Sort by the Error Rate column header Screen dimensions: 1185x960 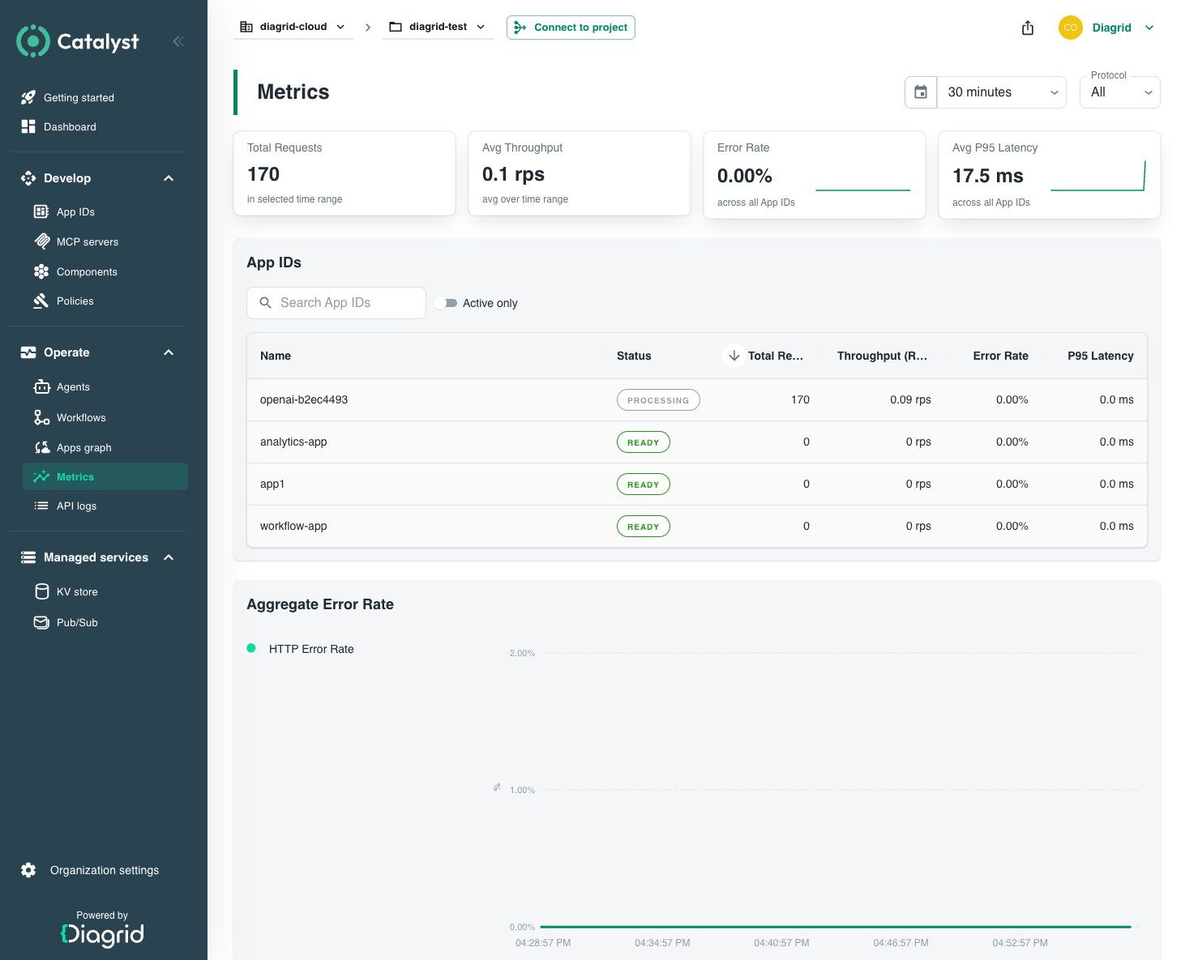tap(1001, 356)
